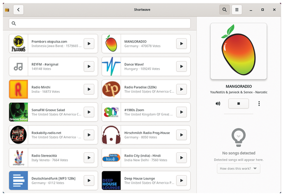
Task: Click 'Italy Veneto · 7664 Votes' text
Action: point(50,160)
